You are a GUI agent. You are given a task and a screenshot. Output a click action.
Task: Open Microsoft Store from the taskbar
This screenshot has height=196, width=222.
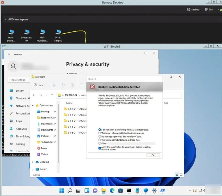(x=120, y=191)
